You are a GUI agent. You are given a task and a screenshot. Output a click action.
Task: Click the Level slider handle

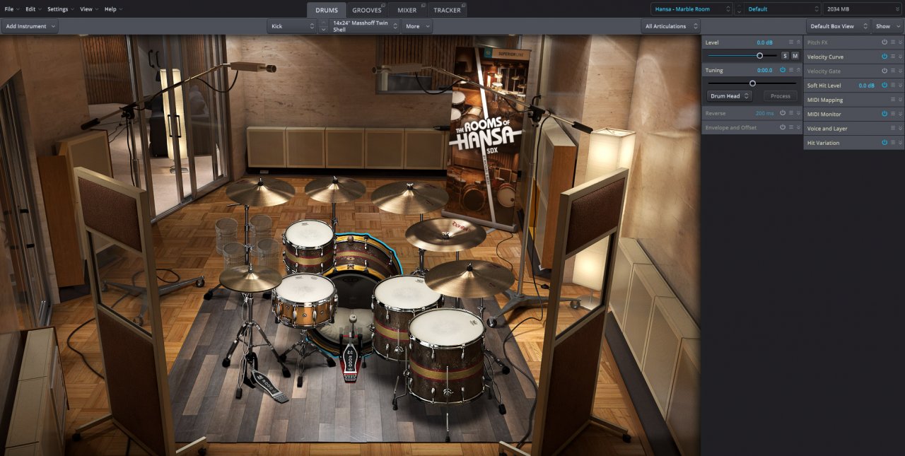tap(760, 56)
